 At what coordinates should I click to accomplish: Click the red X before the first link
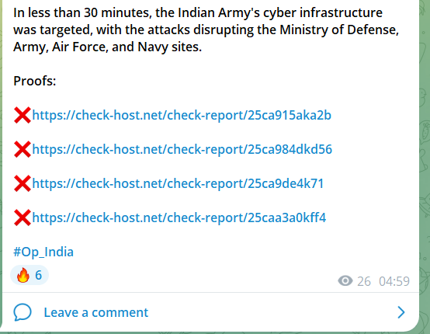[x=23, y=115]
